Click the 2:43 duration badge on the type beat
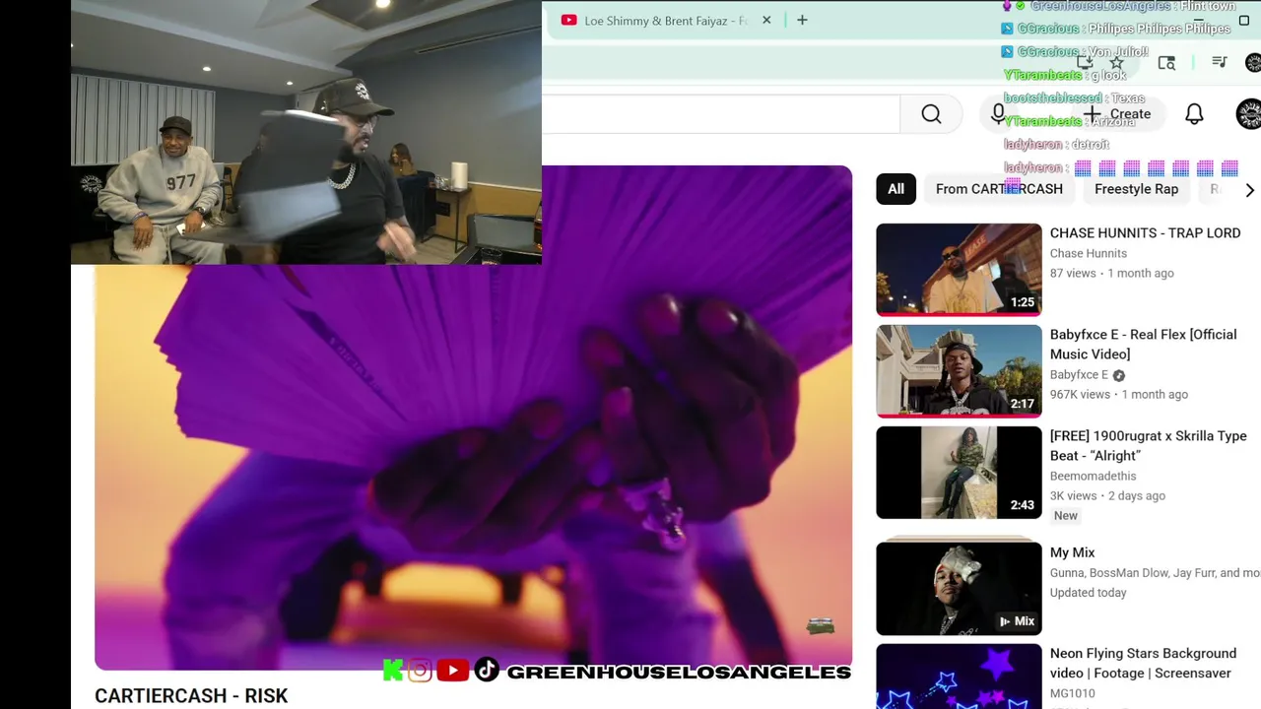Viewport: 1261px width, 709px height. click(1023, 505)
